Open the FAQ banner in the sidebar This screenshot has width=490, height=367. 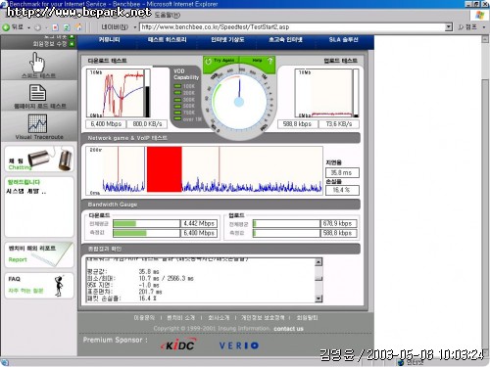(39, 286)
